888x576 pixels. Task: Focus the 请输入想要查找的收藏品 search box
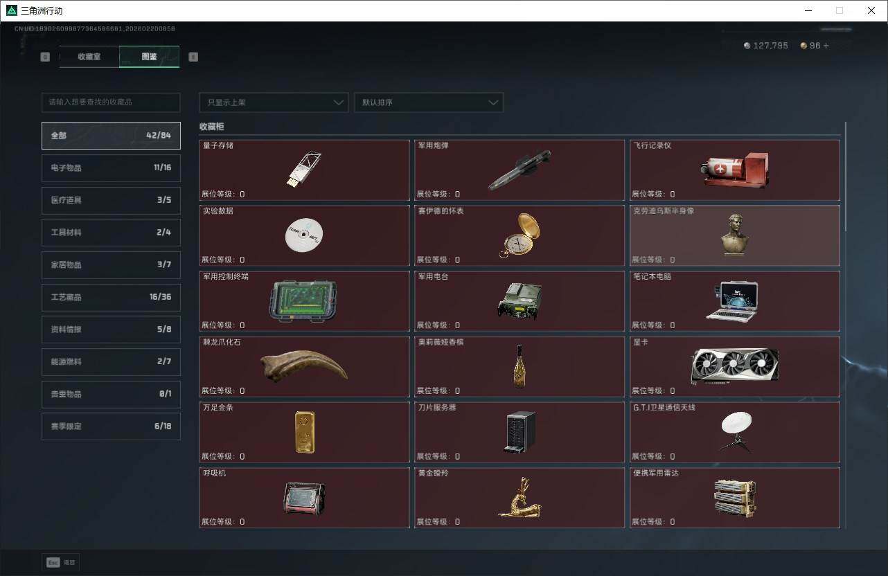[x=111, y=102]
